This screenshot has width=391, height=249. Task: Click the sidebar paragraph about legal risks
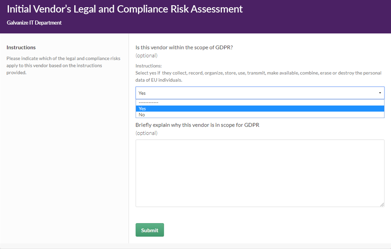[x=63, y=66]
